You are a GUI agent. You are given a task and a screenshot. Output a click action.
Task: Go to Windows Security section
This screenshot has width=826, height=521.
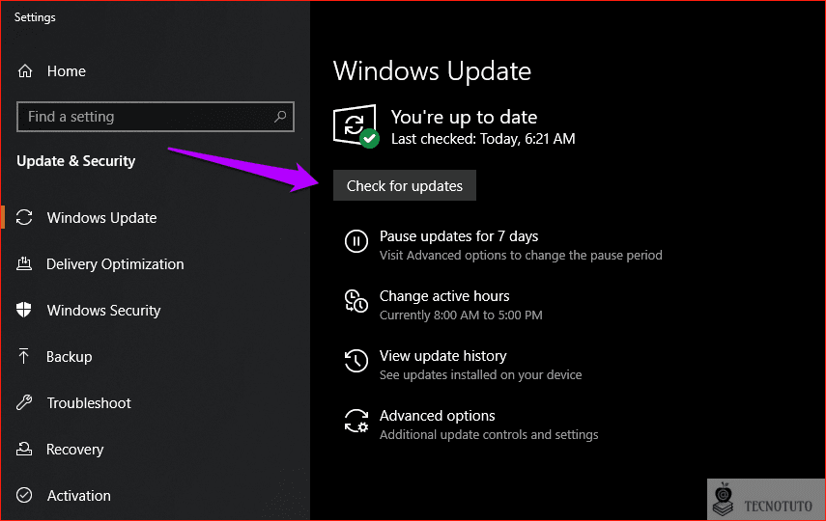103,311
